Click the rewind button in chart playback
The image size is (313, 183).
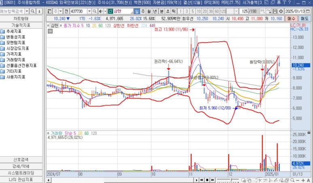pos(202,180)
